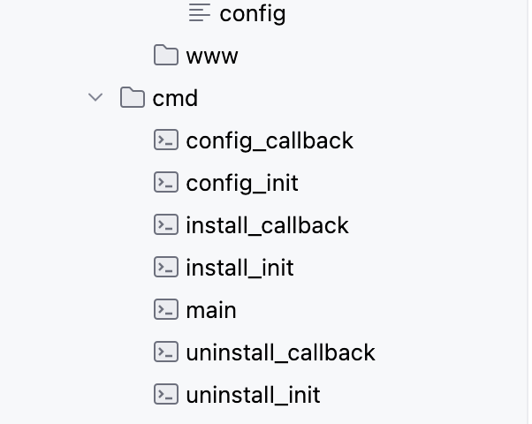
Task: Click the install_callback shell script icon
Action: click(x=166, y=225)
